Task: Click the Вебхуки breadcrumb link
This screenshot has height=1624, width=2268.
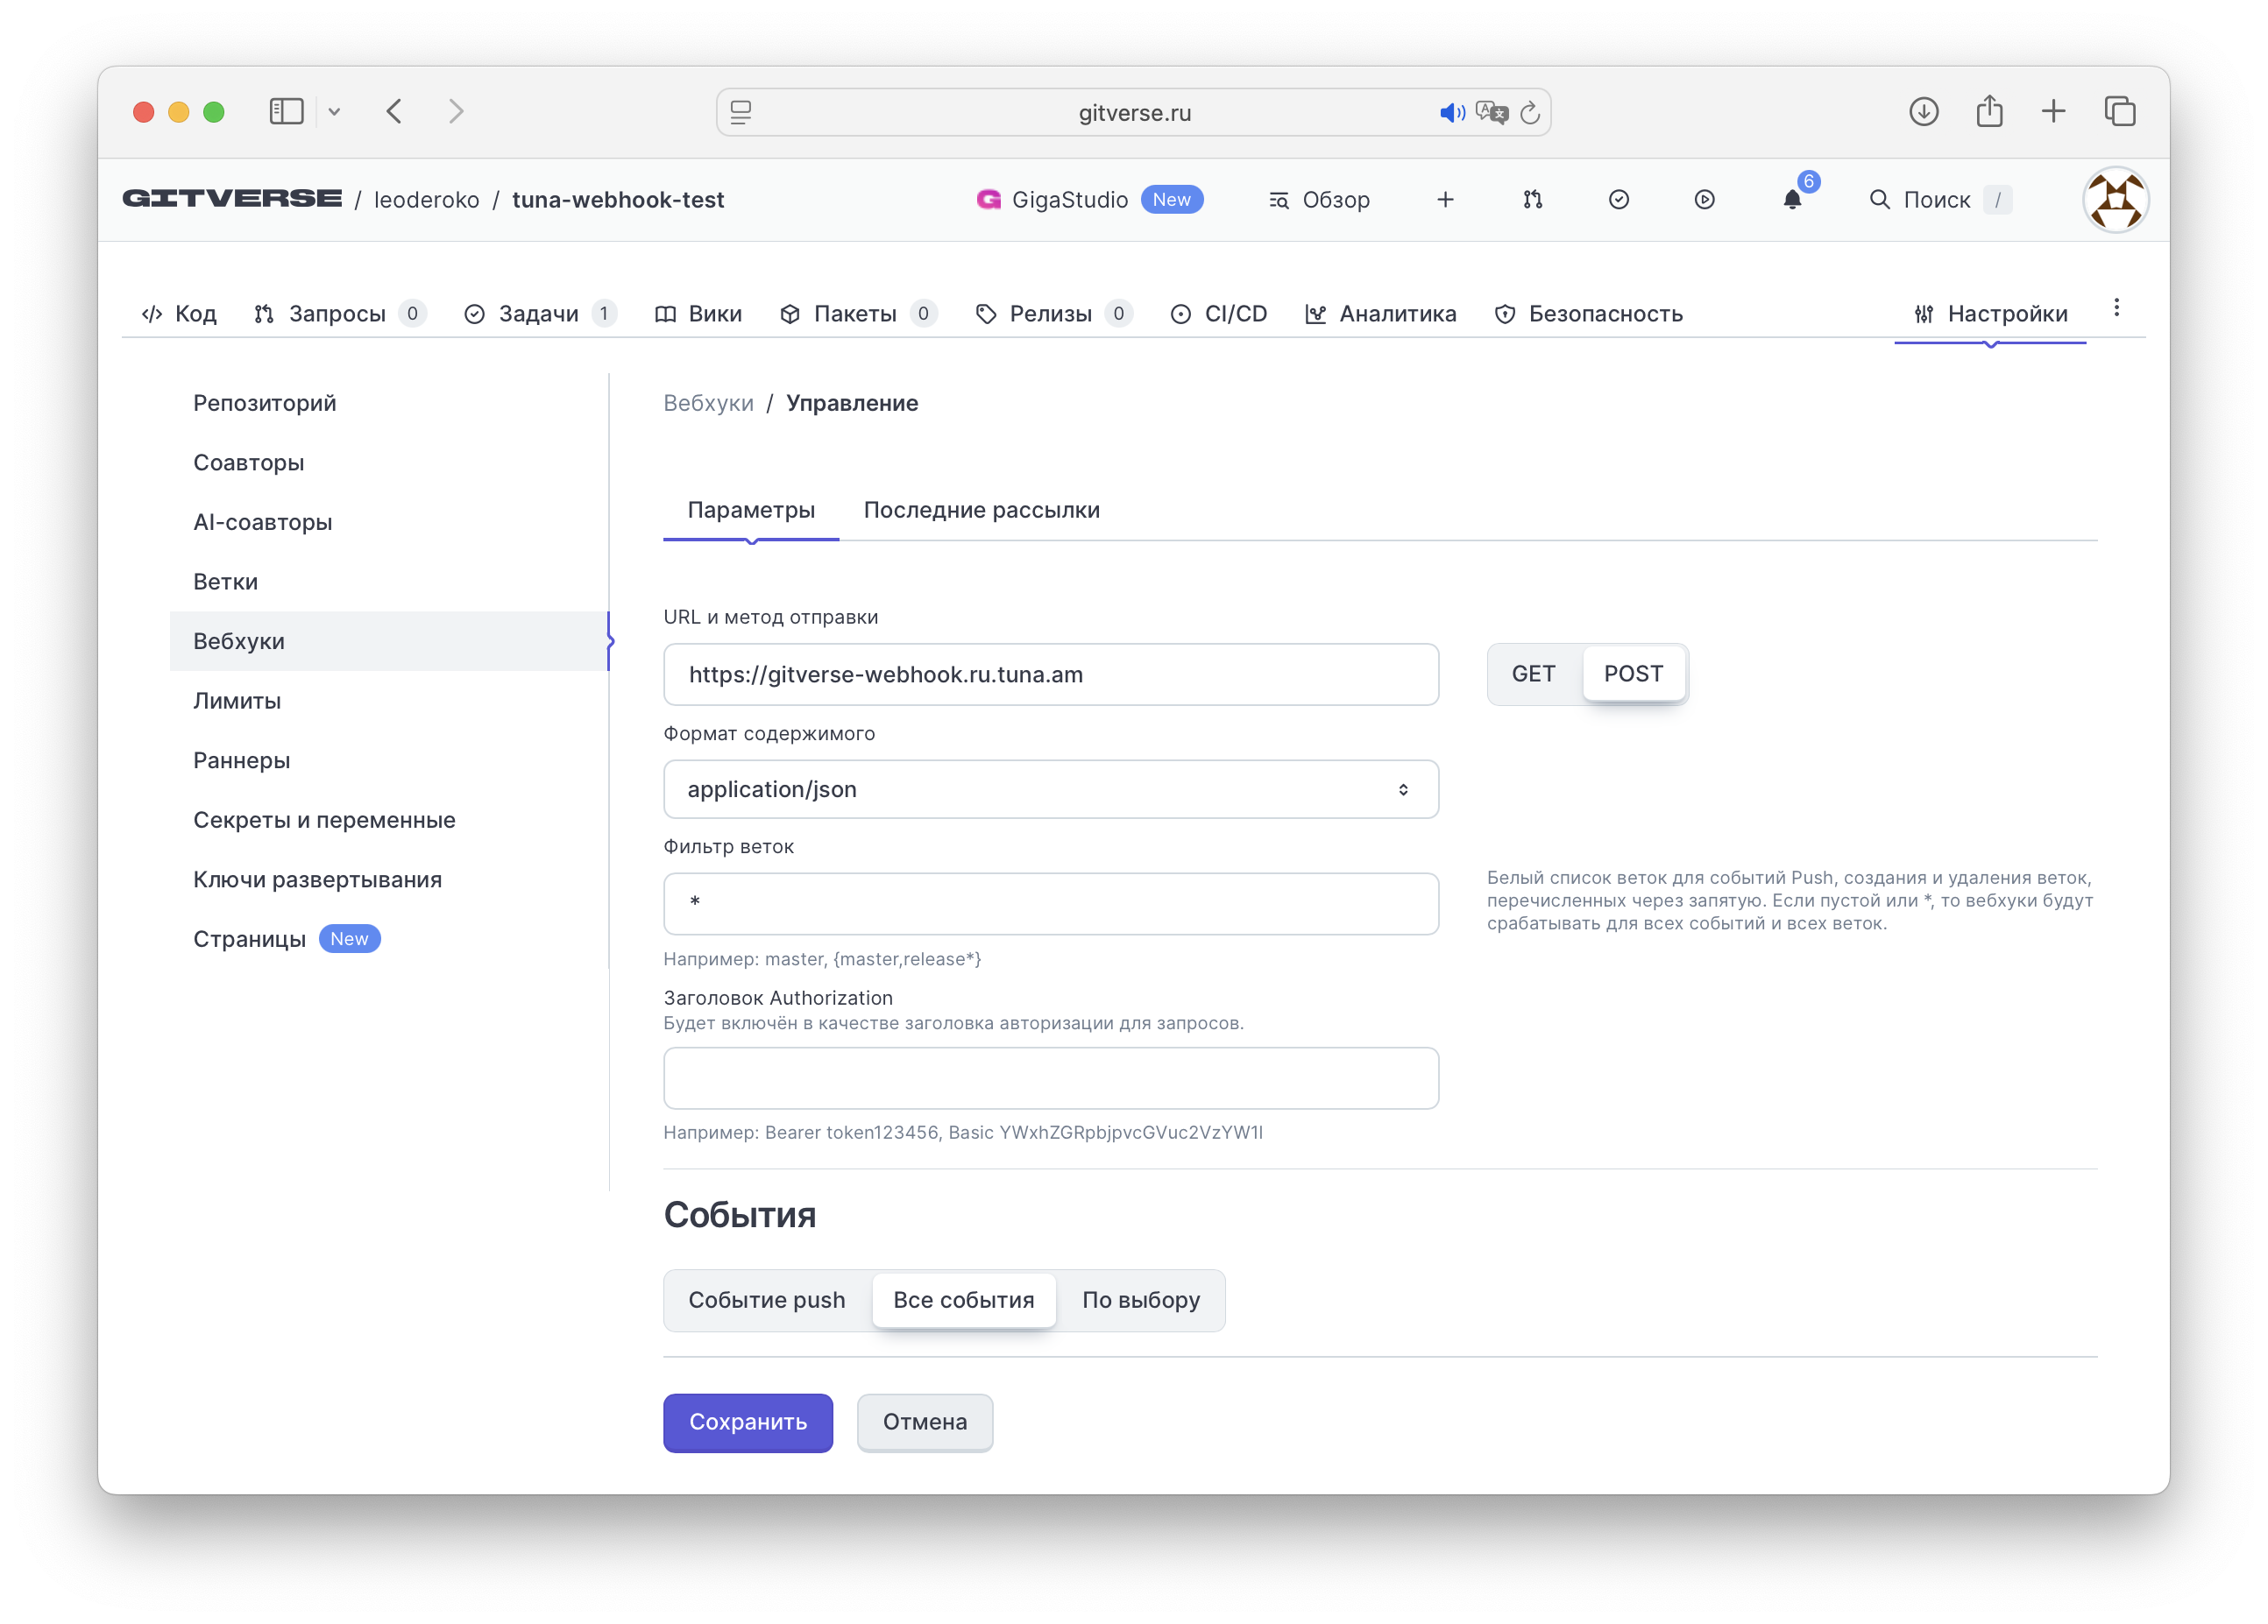Action: click(708, 403)
